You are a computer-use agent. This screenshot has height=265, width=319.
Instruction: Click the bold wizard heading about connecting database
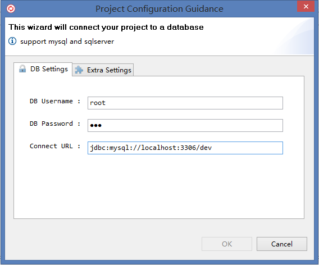(106, 28)
